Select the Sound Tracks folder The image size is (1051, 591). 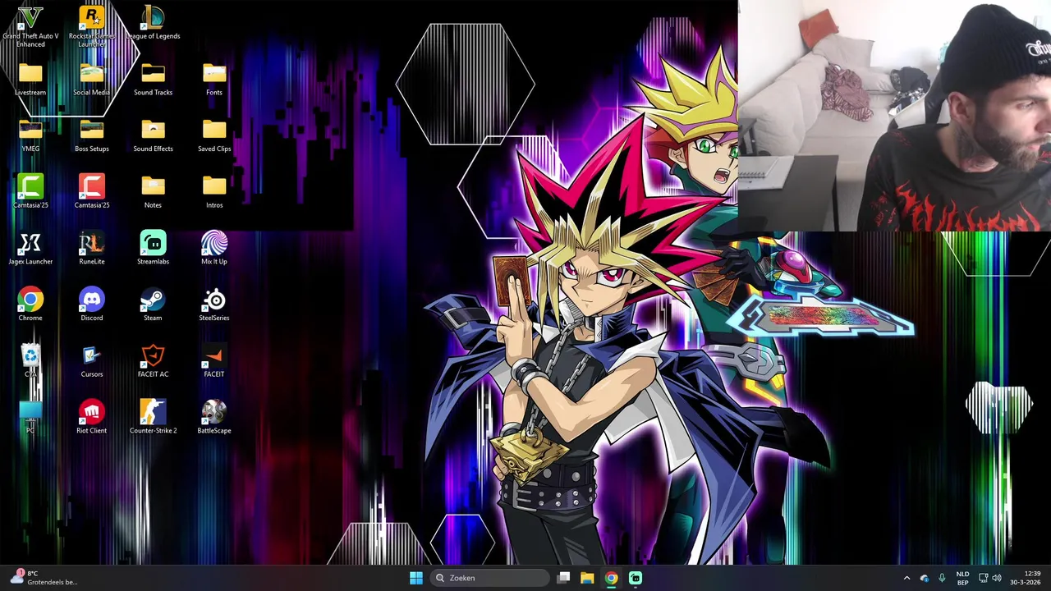(x=153, y=80)
